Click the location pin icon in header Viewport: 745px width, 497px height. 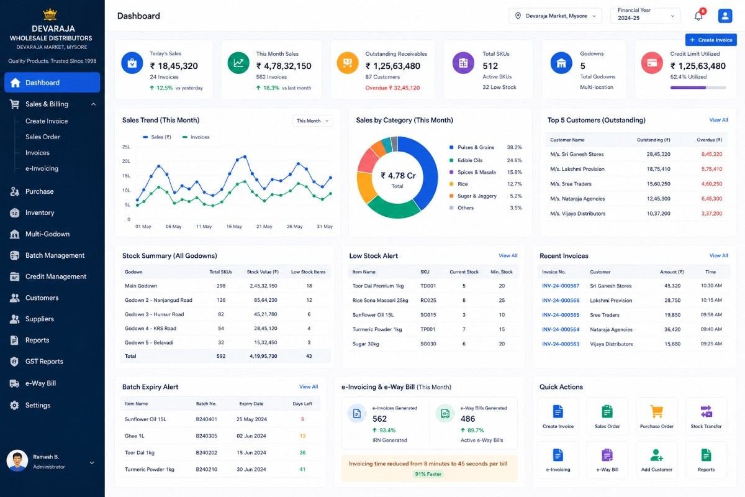[x=518, y=16]
